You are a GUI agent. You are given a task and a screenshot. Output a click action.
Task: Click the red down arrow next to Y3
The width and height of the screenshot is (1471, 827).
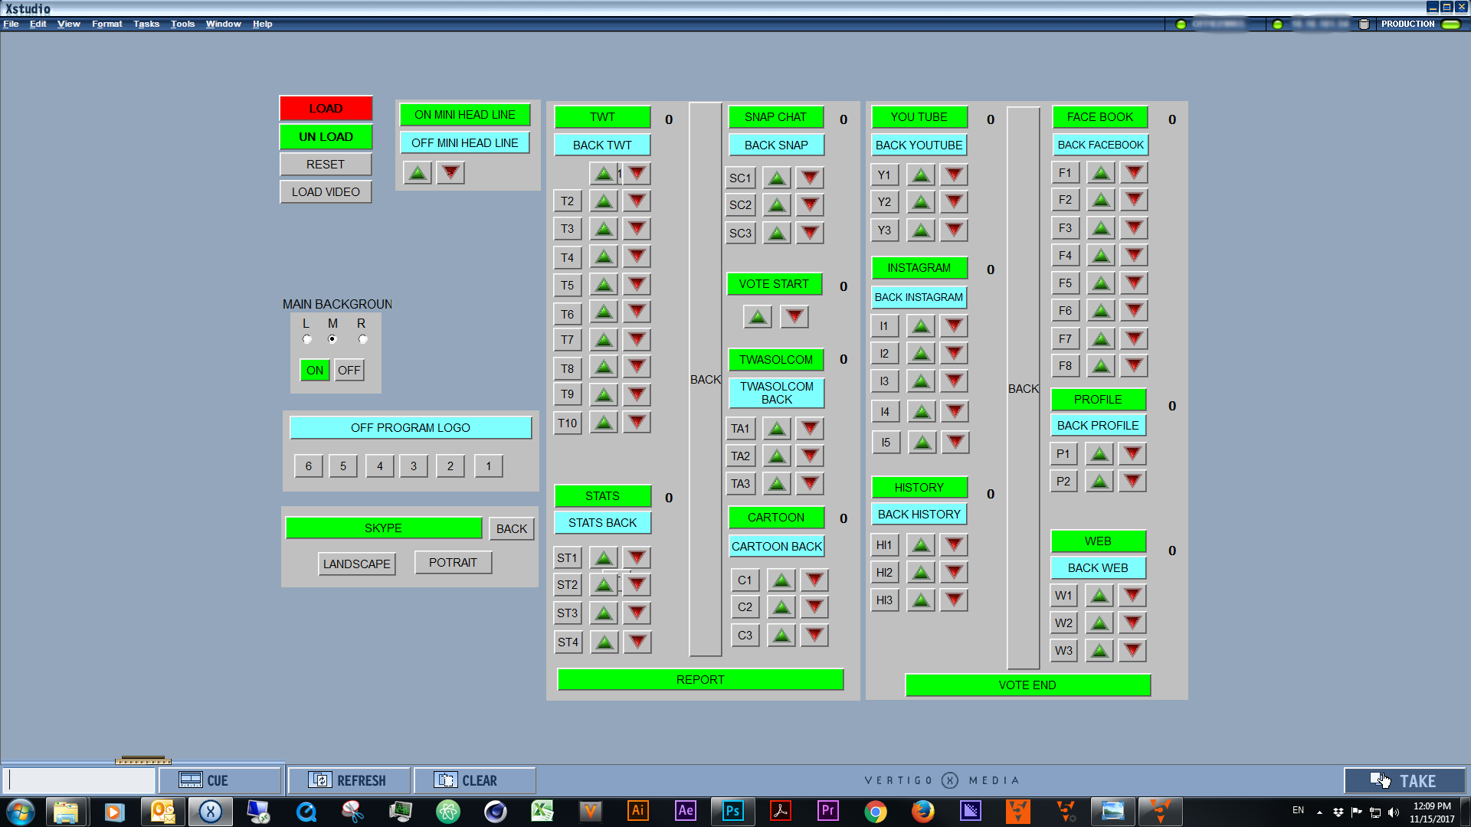click(x=954, y=230)
